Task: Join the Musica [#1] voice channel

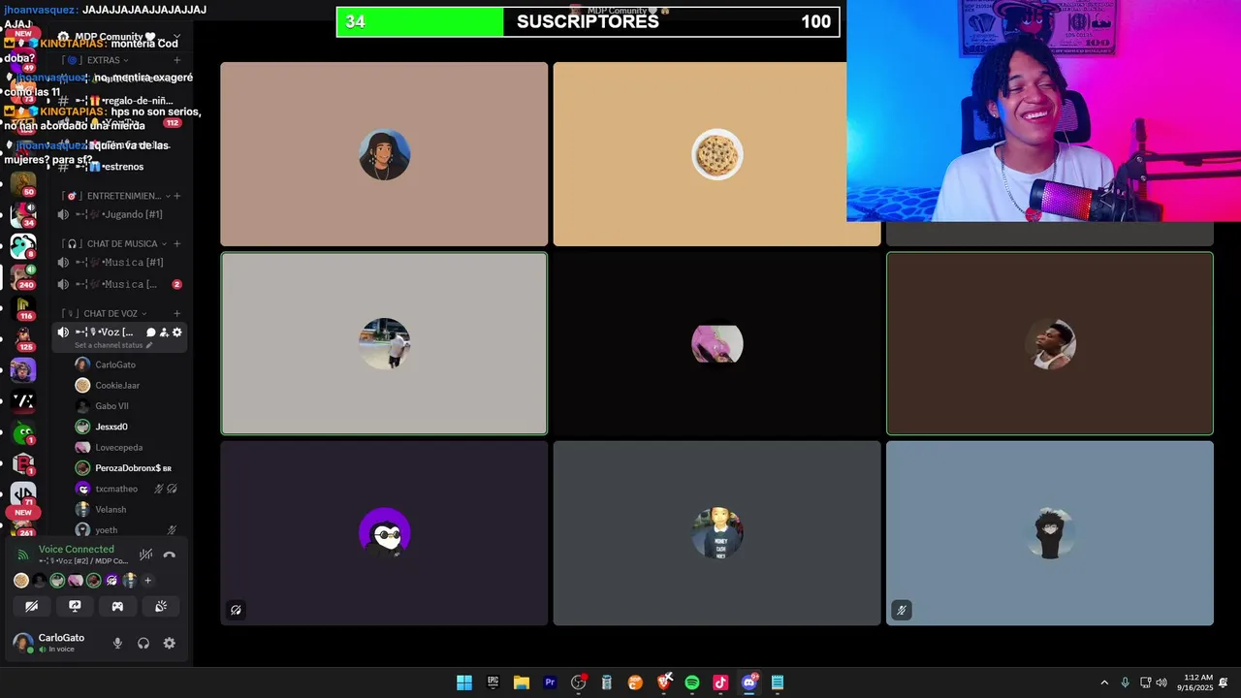Action: 119,263
